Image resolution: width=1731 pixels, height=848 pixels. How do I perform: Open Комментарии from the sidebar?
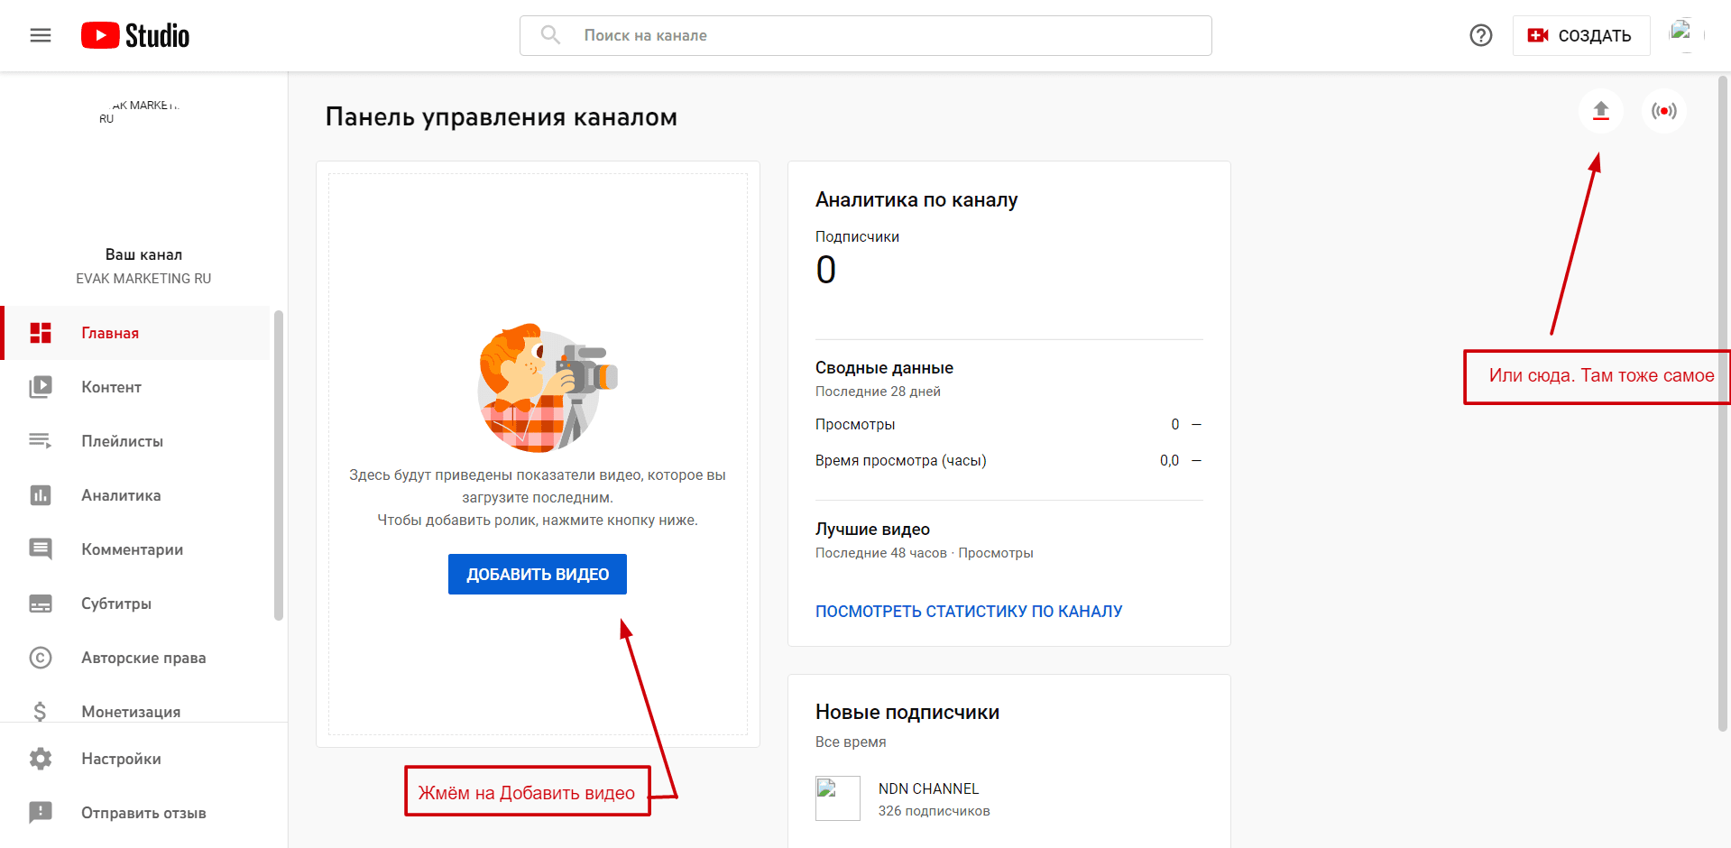click(x=135, y=549)
